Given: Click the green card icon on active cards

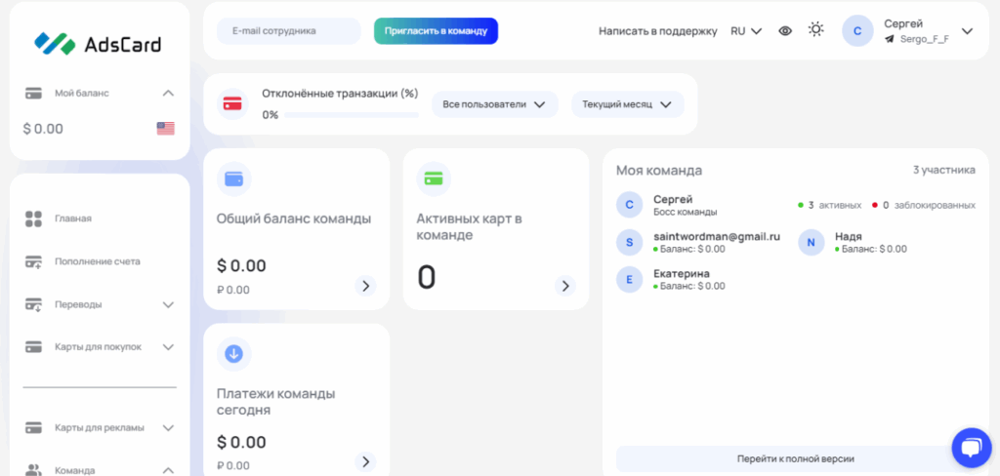Looking at the screenshot, I should click(434, 179).
